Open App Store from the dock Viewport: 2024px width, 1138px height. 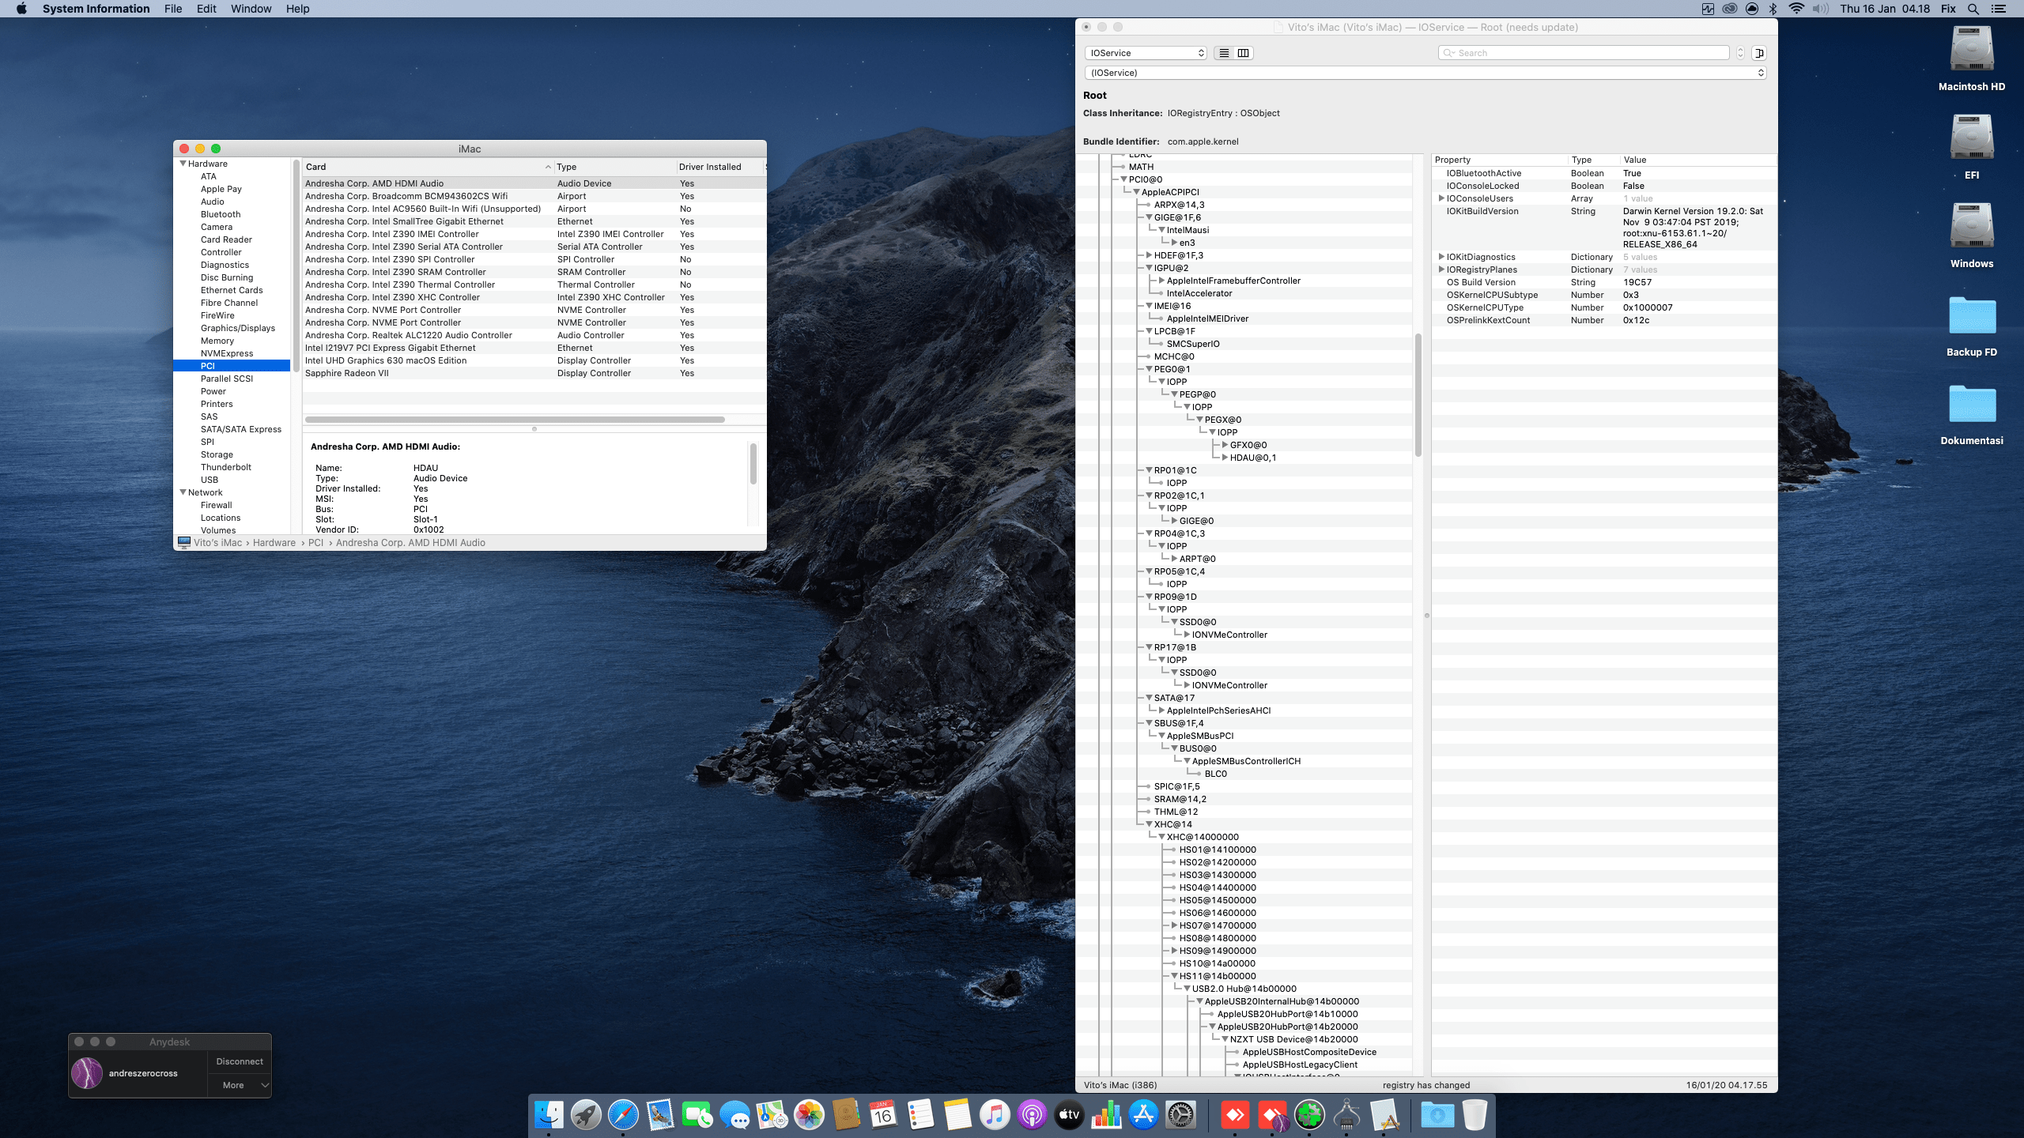(x=1143, y=1115)
